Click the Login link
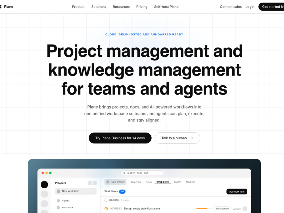 pos(250,7)
